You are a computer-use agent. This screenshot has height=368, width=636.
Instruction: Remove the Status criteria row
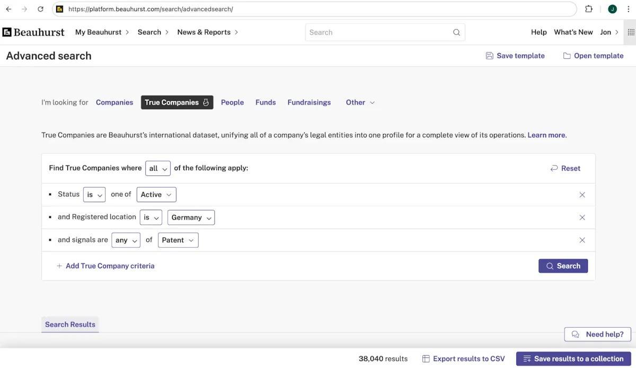(x=582, y=195)
